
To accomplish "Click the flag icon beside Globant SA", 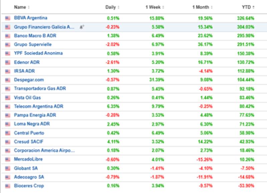I will point(8,168).
